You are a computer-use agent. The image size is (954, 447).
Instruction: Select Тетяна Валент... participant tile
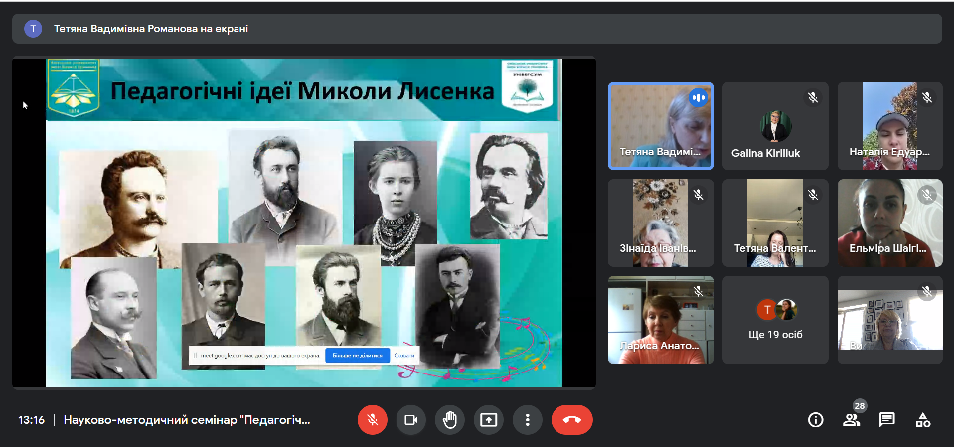775,223
